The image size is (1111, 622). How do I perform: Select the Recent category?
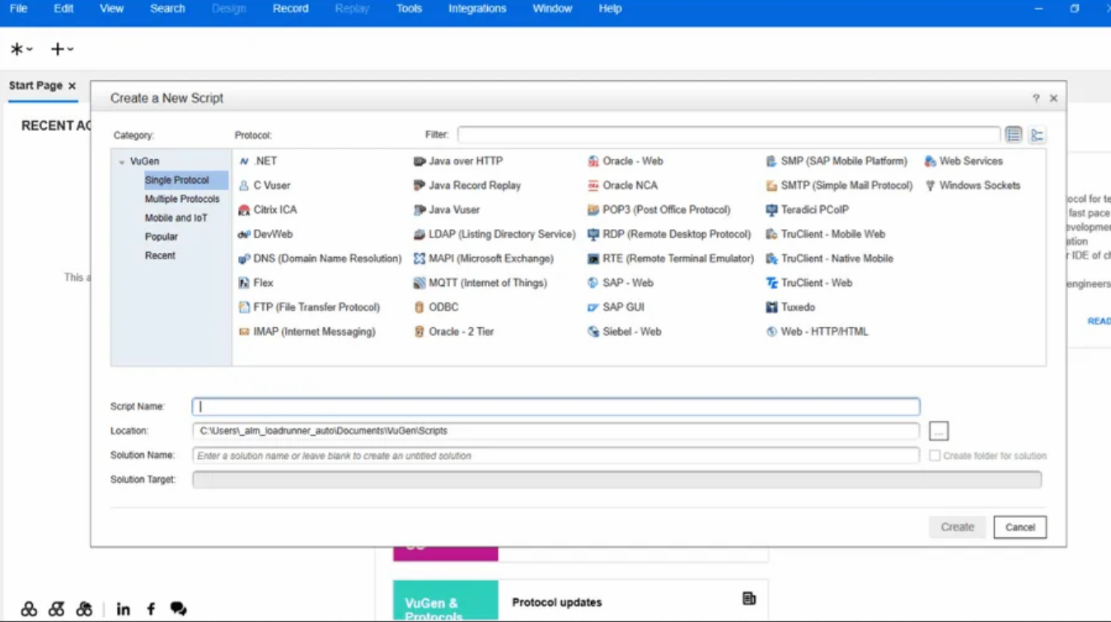pos(160,256)
